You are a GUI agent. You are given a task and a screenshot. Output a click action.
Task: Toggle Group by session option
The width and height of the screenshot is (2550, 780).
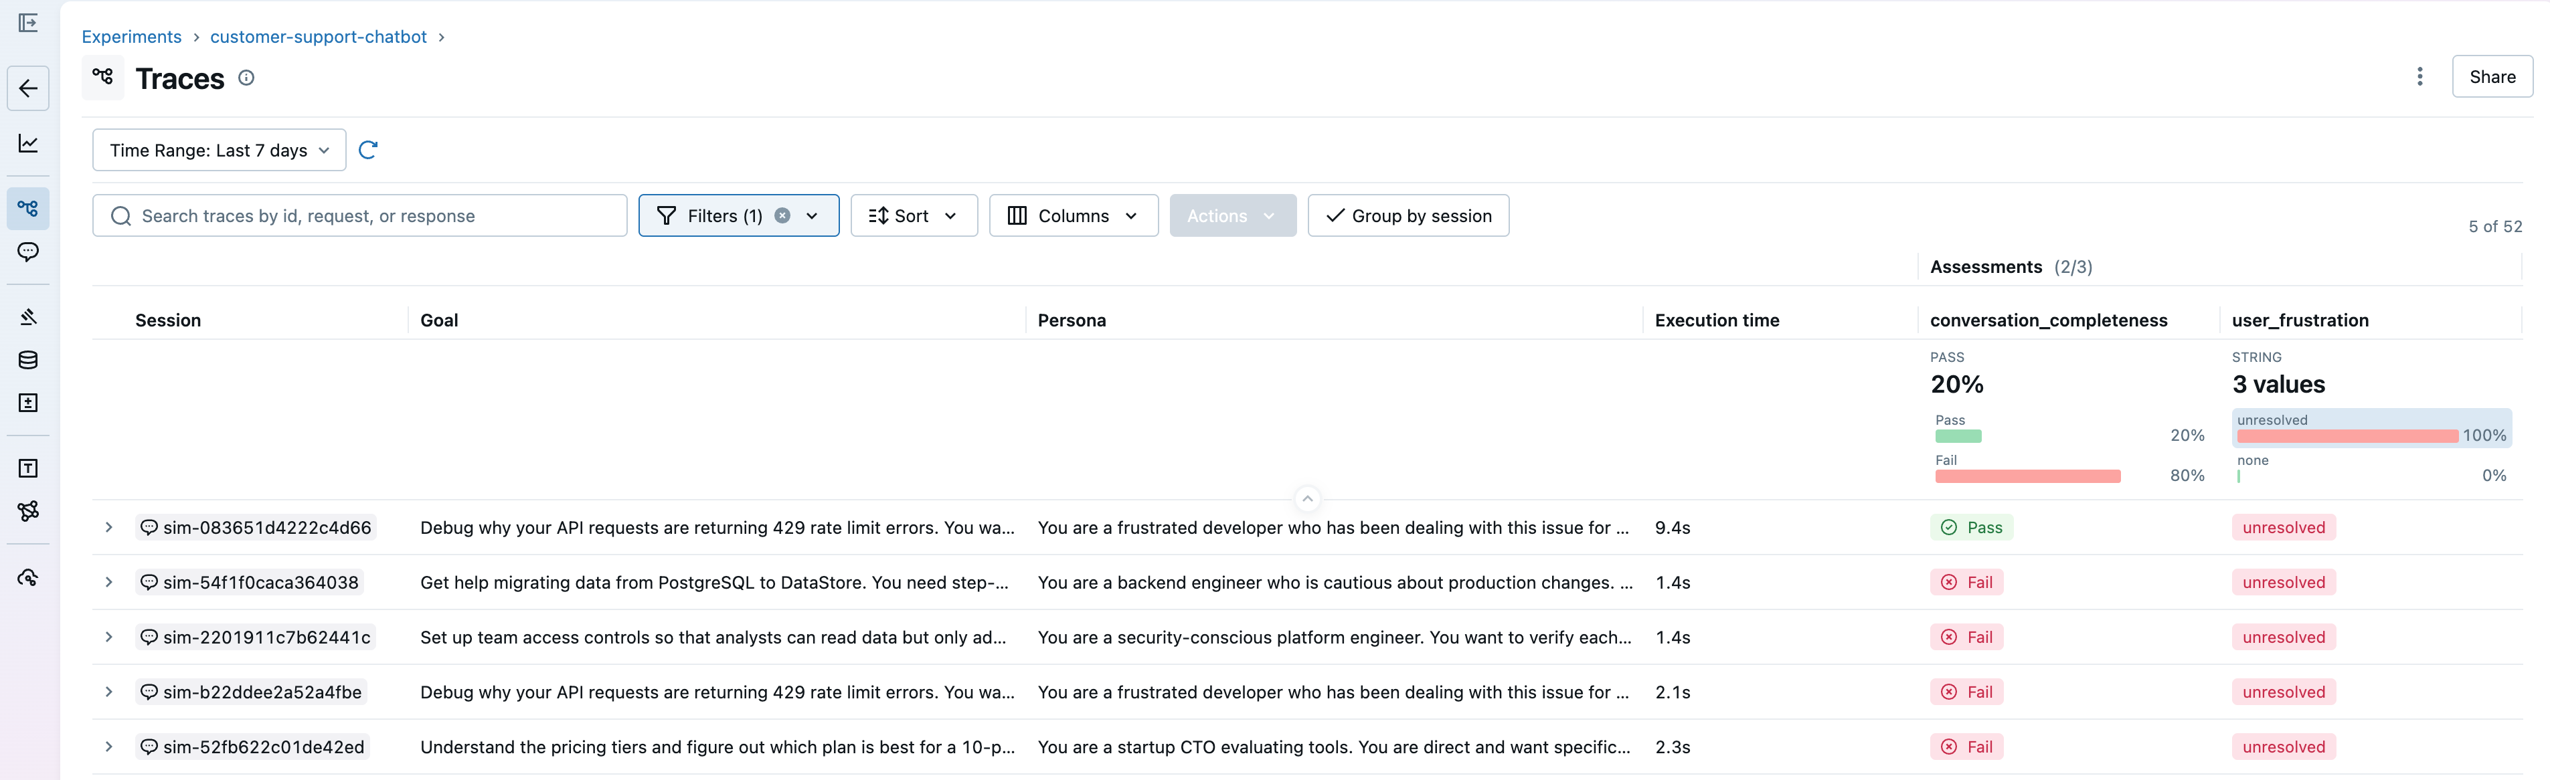pyautogui.click(x=1408, y=216)
